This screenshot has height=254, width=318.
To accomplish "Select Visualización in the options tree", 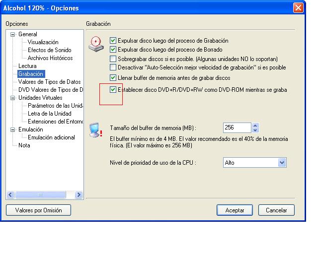I will pos(43,42).
